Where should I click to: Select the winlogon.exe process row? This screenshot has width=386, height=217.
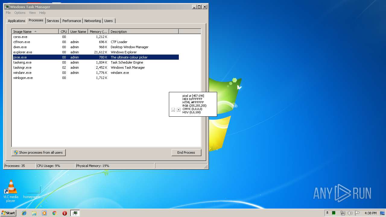96,78
